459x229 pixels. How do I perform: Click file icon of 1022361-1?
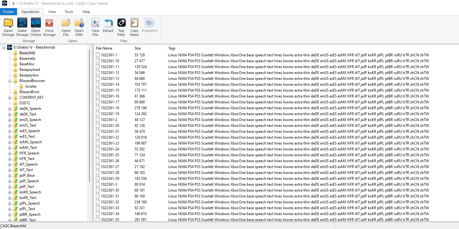pyautogui.click(x=98, y=55)
